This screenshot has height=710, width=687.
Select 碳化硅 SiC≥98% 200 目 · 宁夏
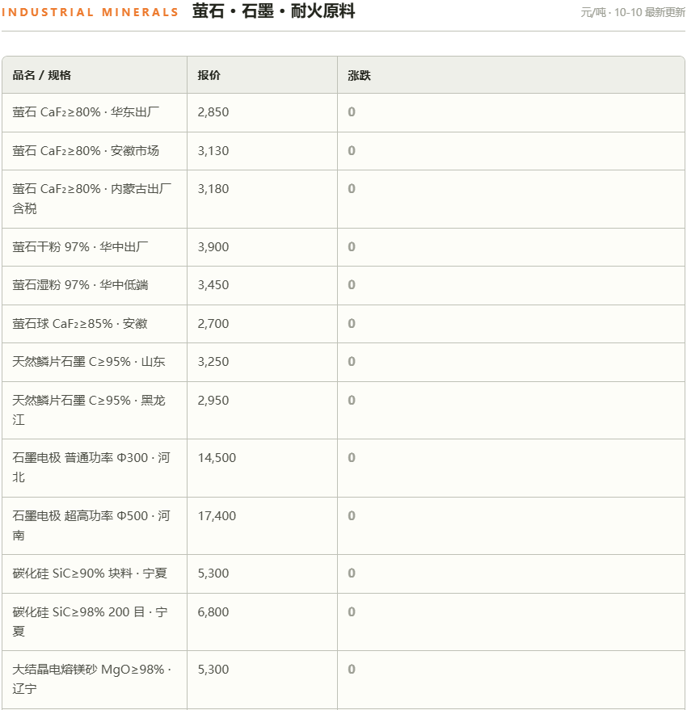point(90,622)
